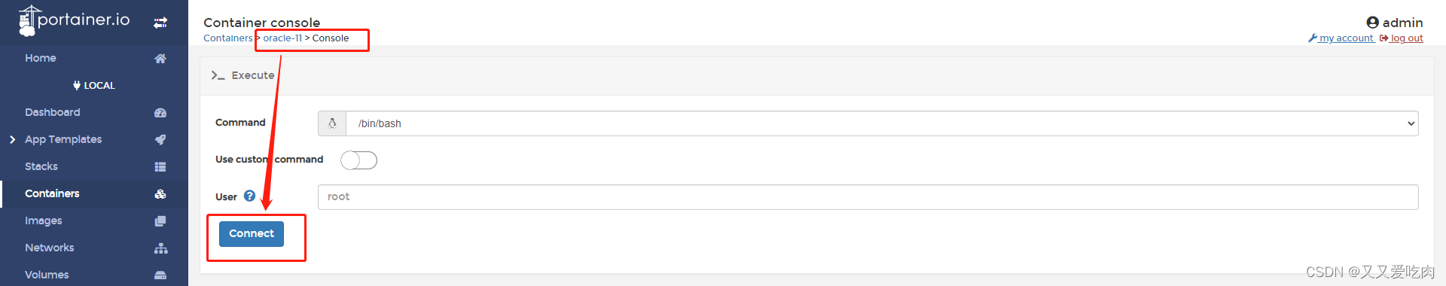Viewport: 1446px width, 286px height.
Task: Click the User help question icon
Action: pos(249,196)
